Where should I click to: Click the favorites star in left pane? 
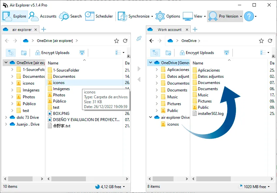(117, 41)
